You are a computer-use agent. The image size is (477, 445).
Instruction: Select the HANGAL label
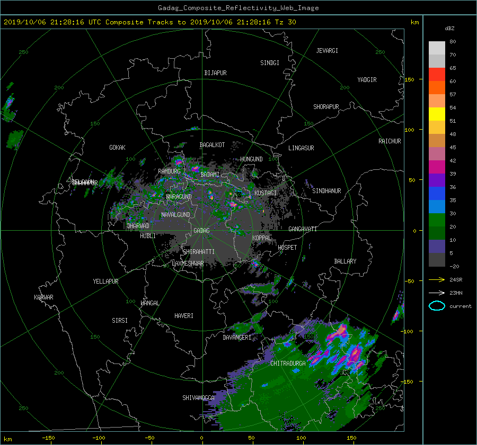tap(149, 303)
